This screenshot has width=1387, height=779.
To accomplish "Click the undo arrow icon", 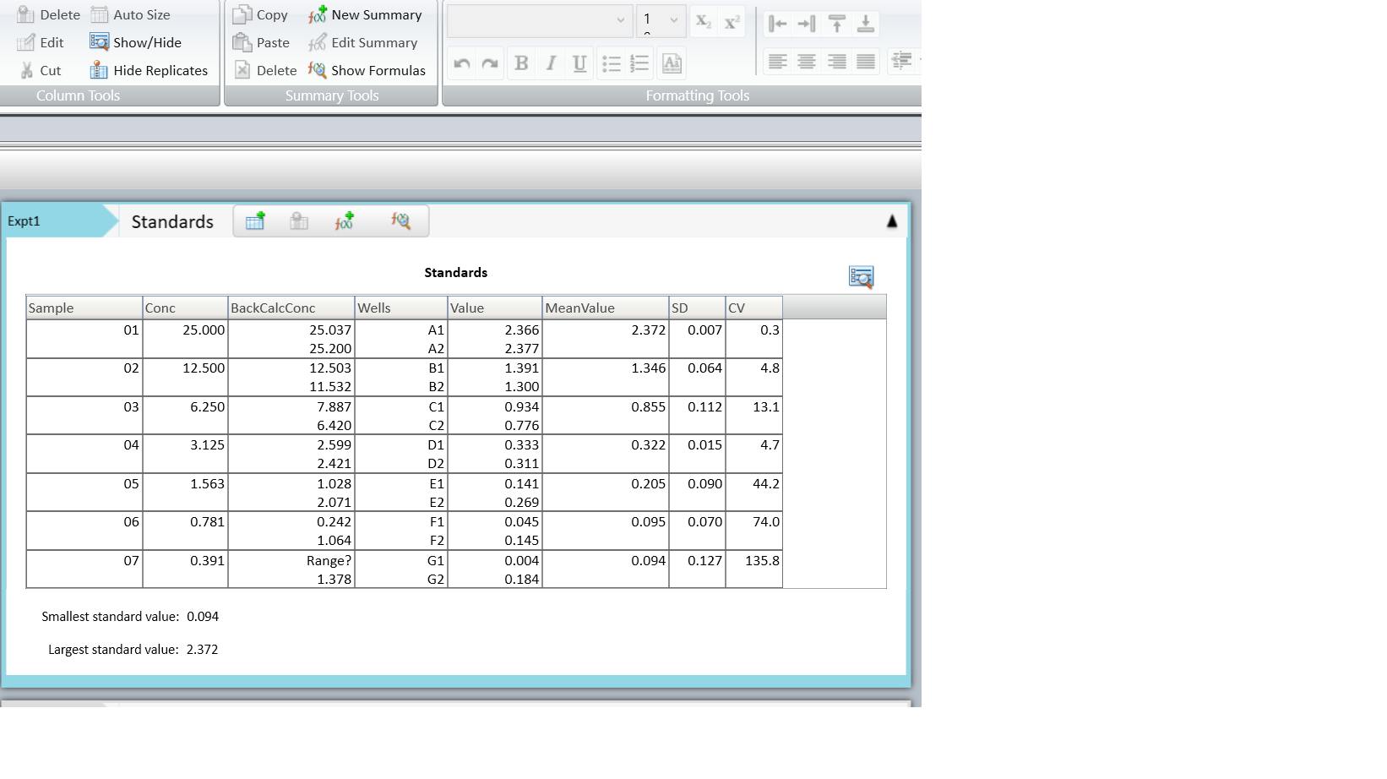I will pos(461,63).
